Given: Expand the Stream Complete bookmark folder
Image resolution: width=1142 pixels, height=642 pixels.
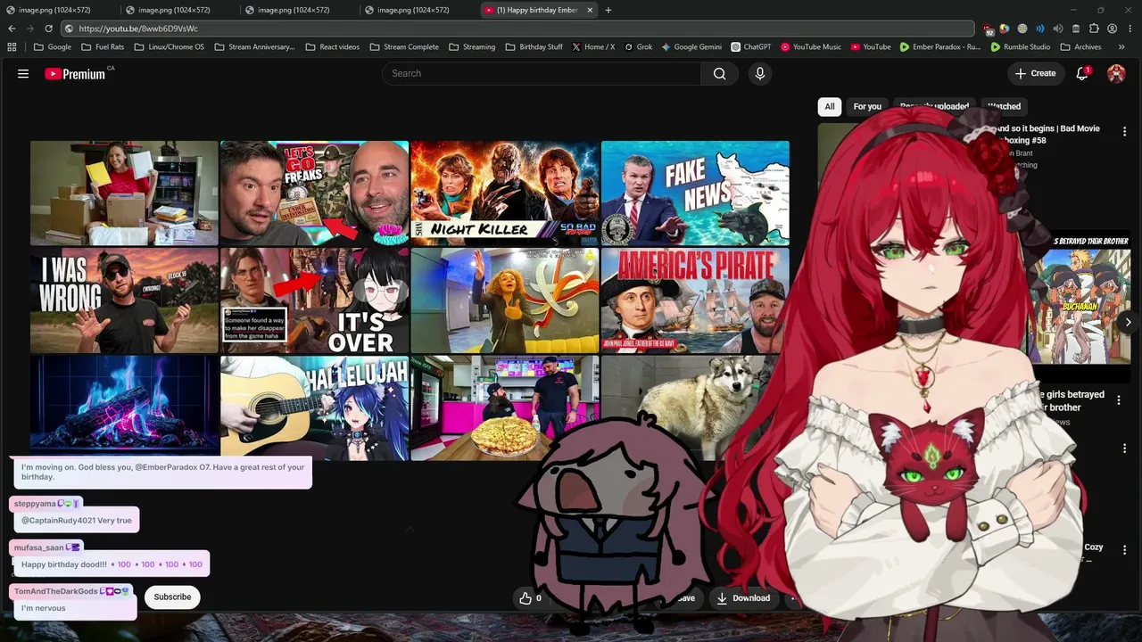Looking at the screenshot, I should click(x=404, y=47).
